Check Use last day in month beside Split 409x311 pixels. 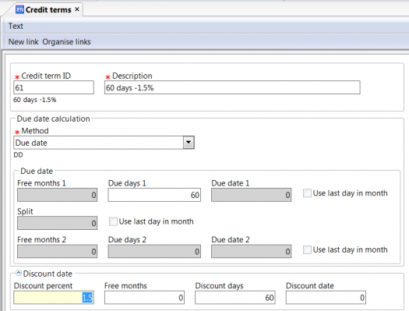coord(113,221)
